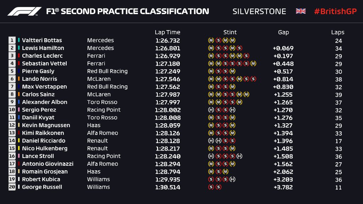Click the position 20 number badge

click(x=12, y=187)
